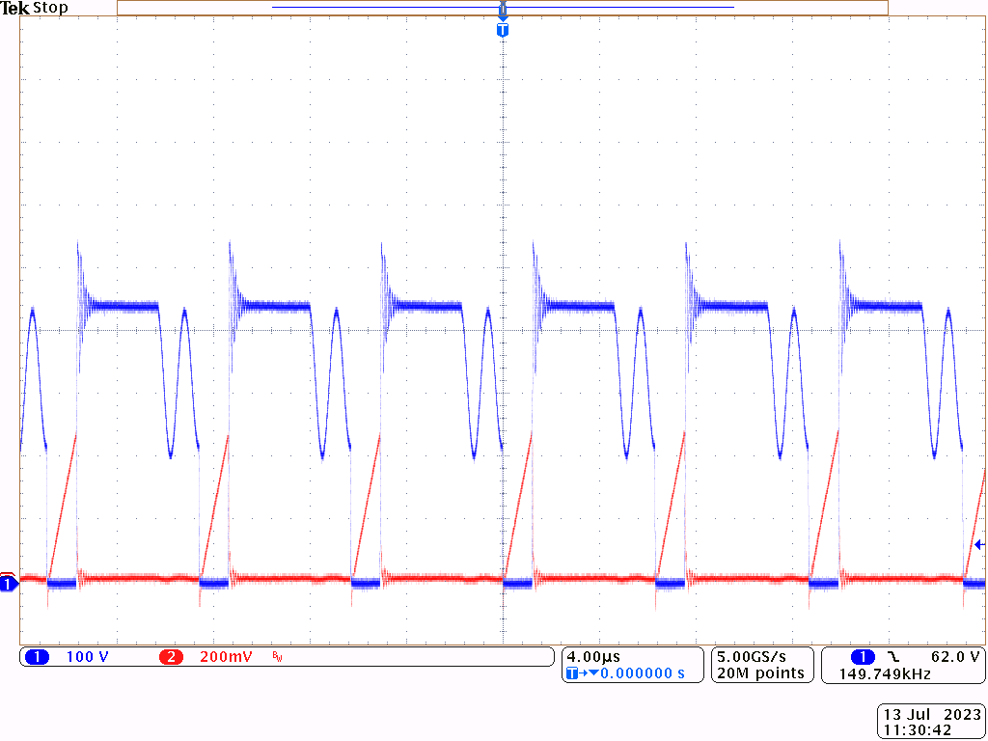Click the Tek logo
Screen dimensions: 988x741
(15, 8)
